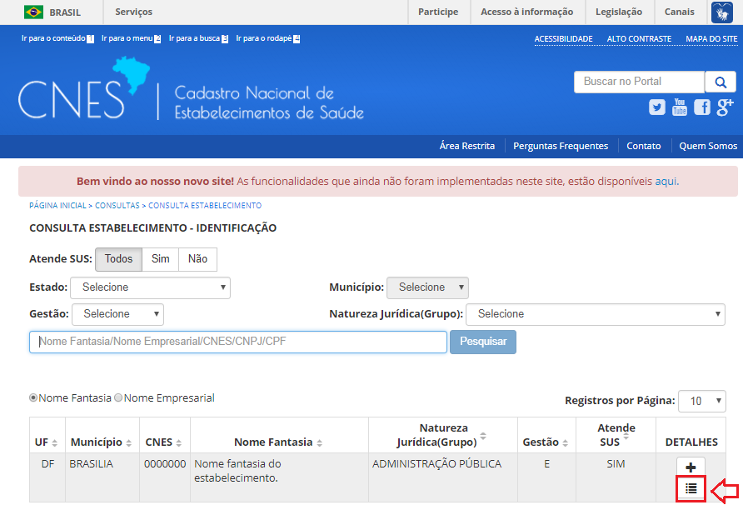The height and width of the screenshot is (525, 743).
Task: Click the Nome Fantasia/CNES/CNPJ search field
Action: coord(238,342)
